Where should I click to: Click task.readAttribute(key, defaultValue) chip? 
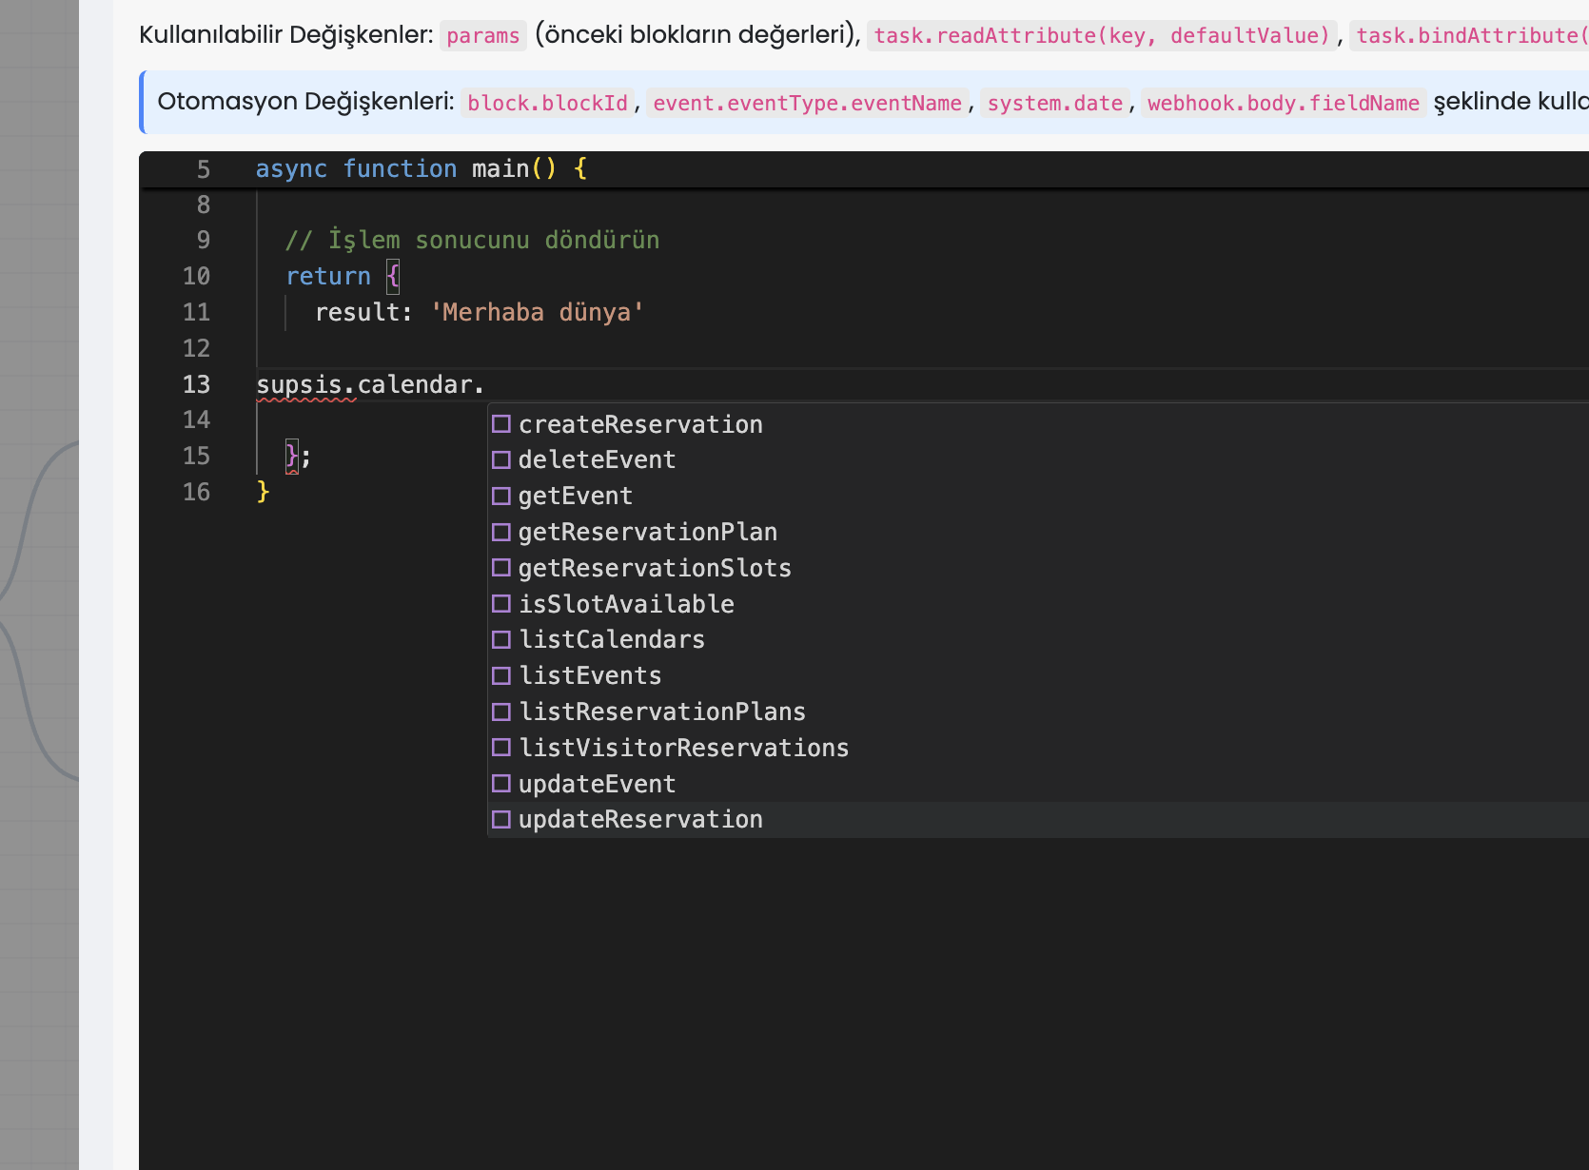[1102, 36]
